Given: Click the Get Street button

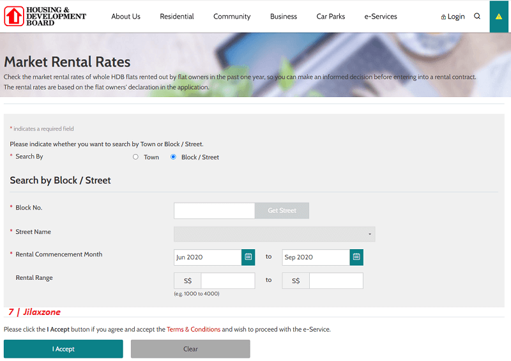Looking at the screenshot, I should tap(282, 211).
